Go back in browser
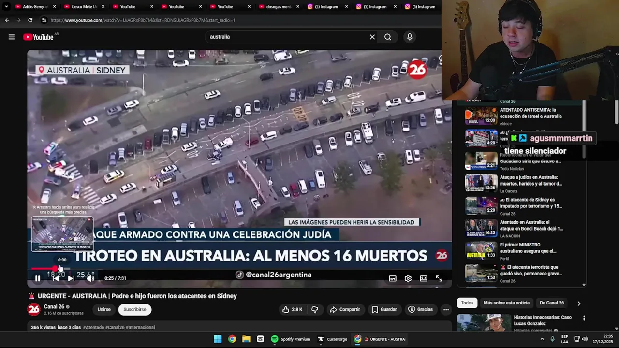Screen dimensions: 619x348 coord(7,20)
